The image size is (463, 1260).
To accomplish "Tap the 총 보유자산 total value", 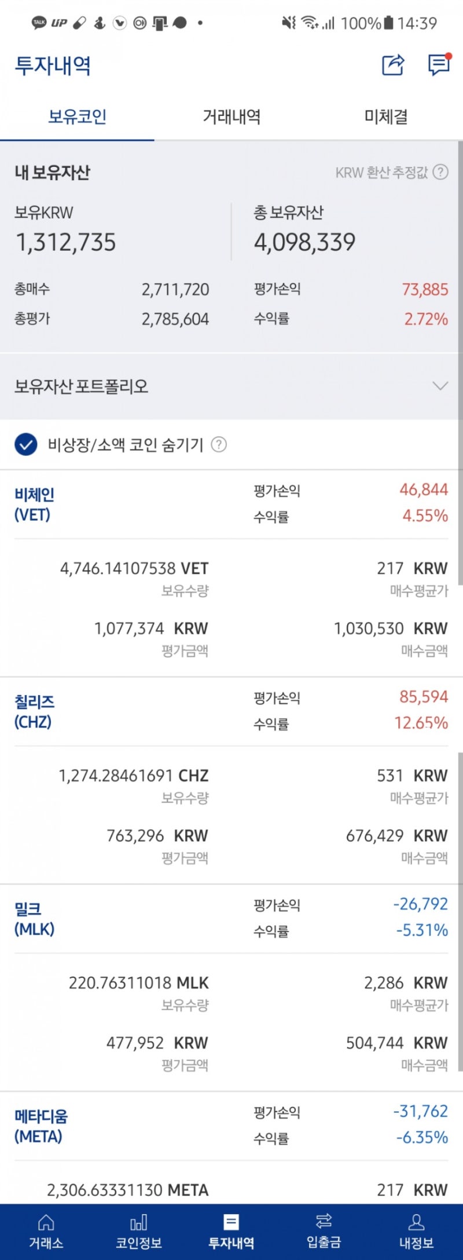I will 304,242.
